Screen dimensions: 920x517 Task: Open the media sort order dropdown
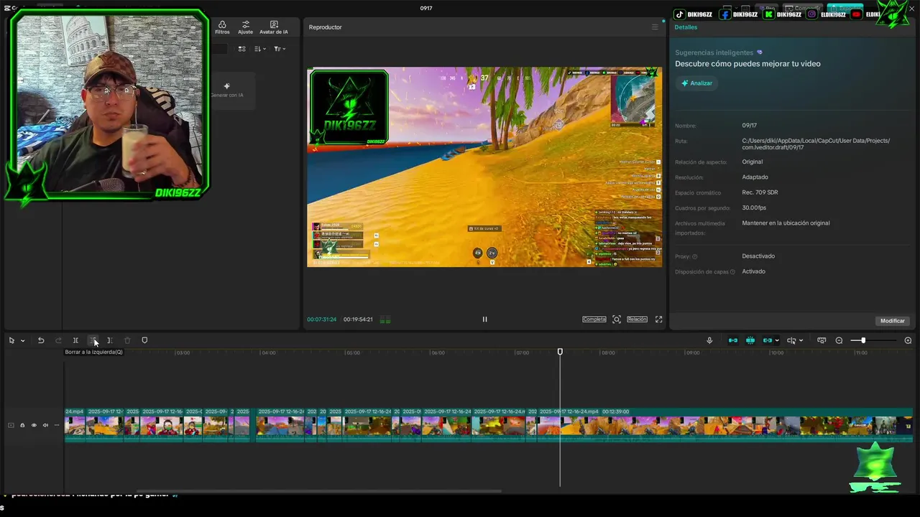pyautogui.click(x=260, y=49)
